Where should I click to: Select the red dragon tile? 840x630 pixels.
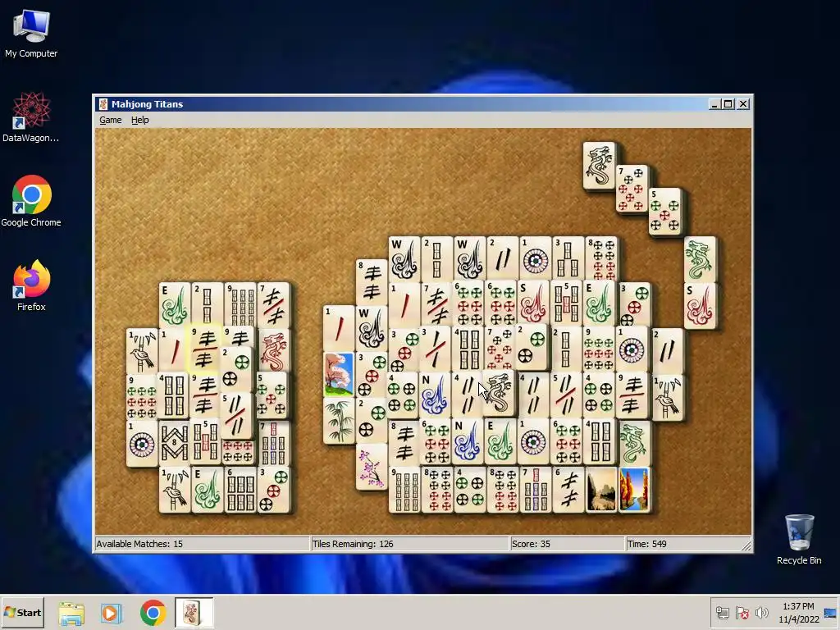(x=273, y=351)
